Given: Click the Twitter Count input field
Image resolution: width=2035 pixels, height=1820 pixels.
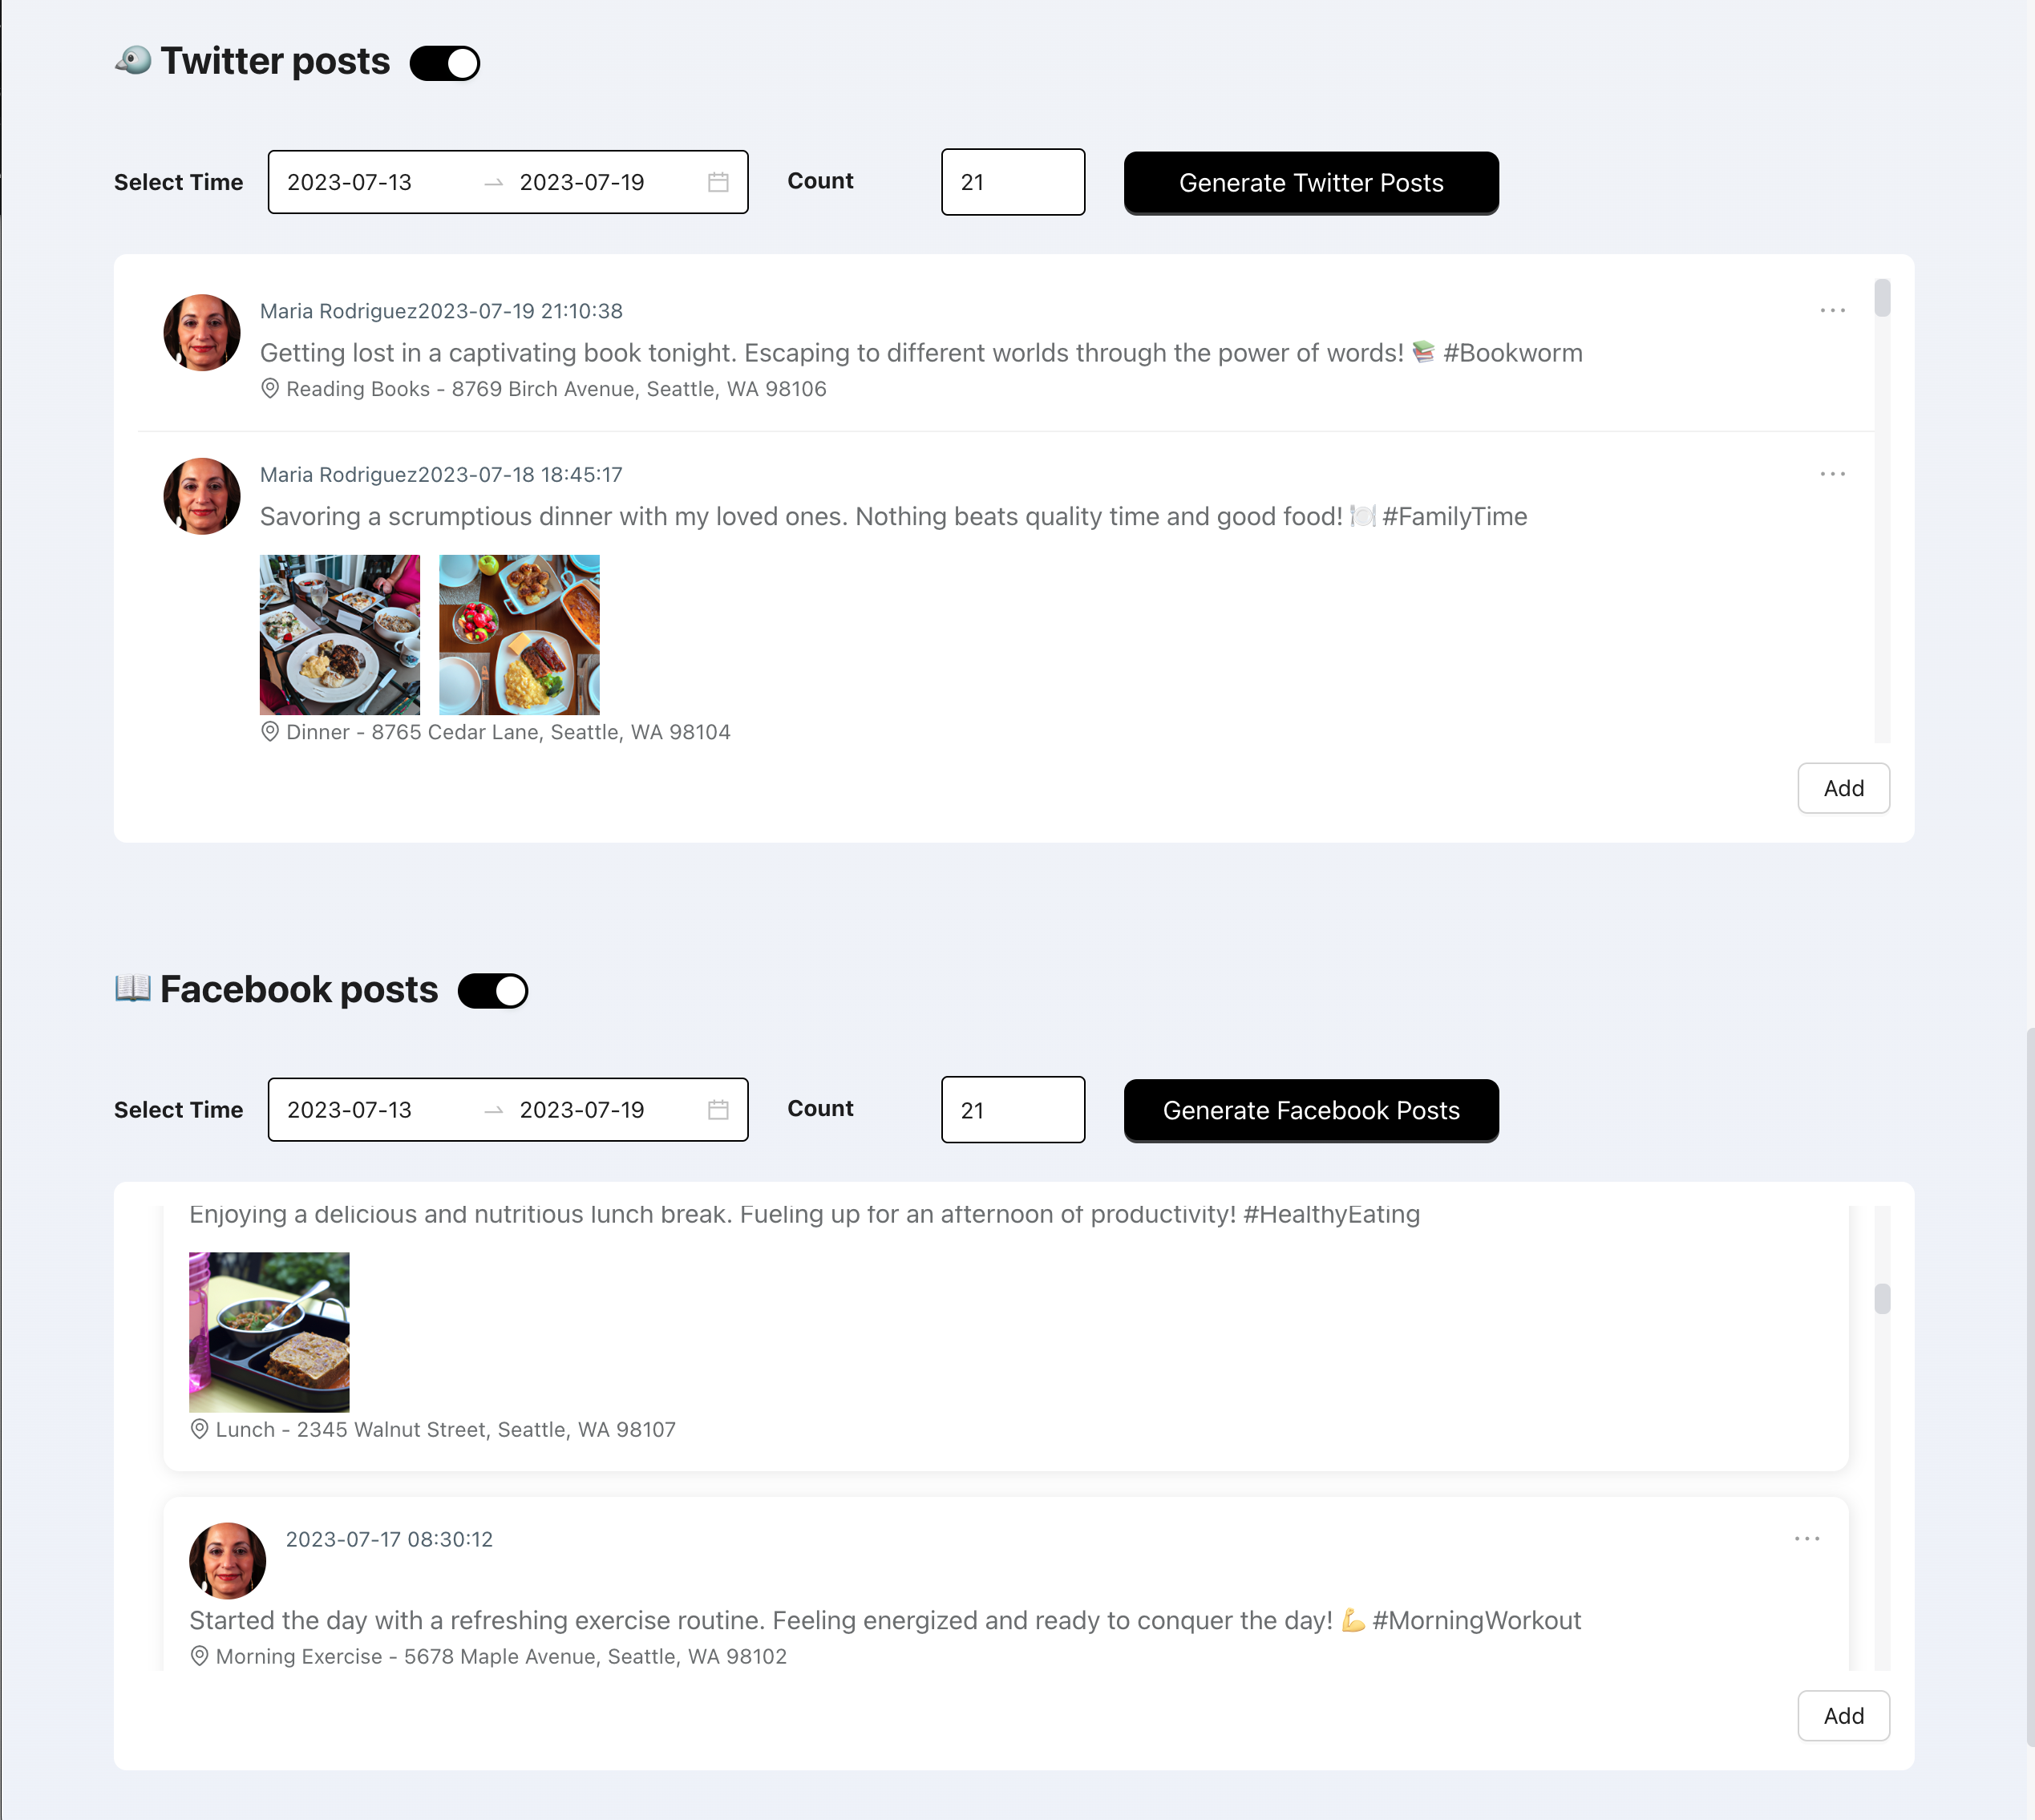Looking at the screenshot, I should point(1013,182).
